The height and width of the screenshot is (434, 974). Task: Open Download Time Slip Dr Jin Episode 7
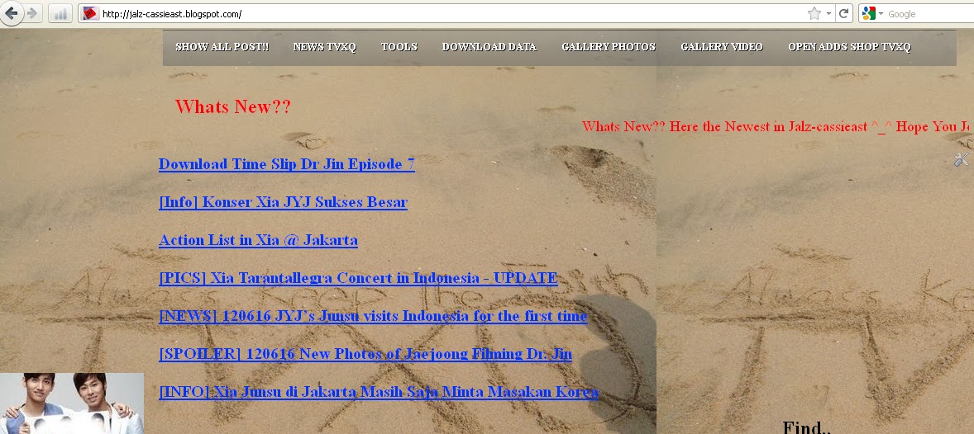(286, 164)
